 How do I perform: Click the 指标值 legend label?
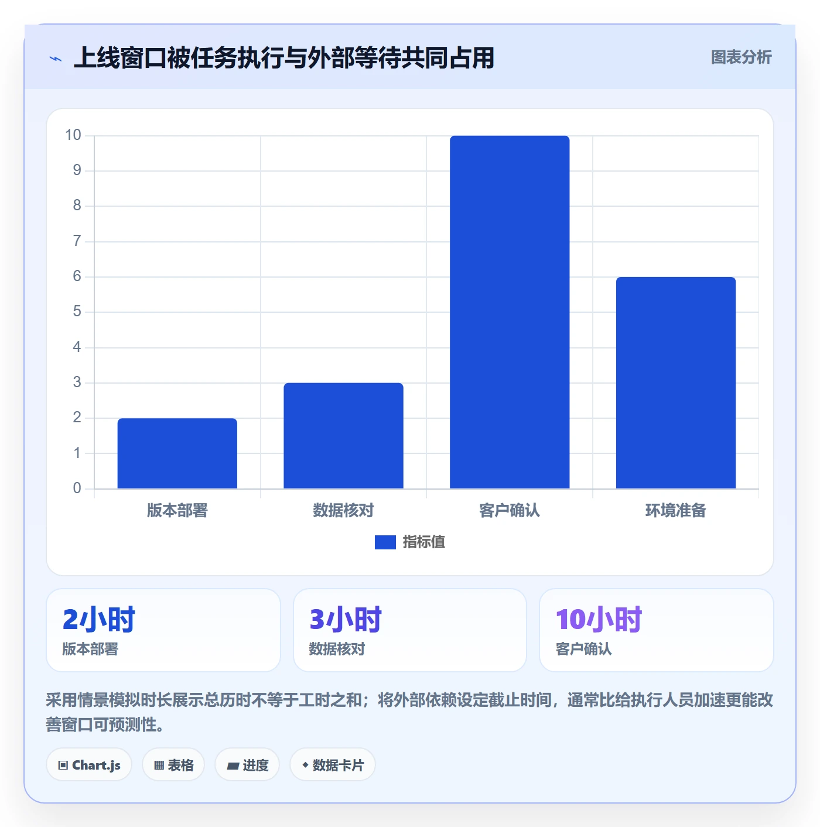click(423, 542)
